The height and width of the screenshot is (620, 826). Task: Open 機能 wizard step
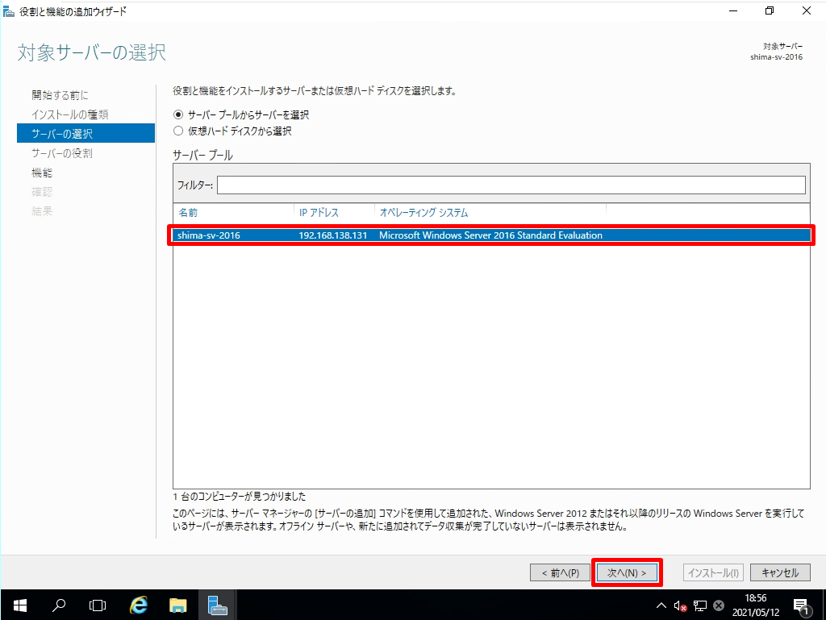pyautogui.click(x=42, y=173)
